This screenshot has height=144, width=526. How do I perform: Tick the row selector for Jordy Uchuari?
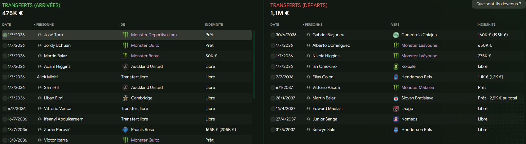(x=5, y=46)
